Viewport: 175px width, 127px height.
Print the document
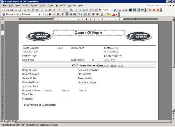pos(24,10)
